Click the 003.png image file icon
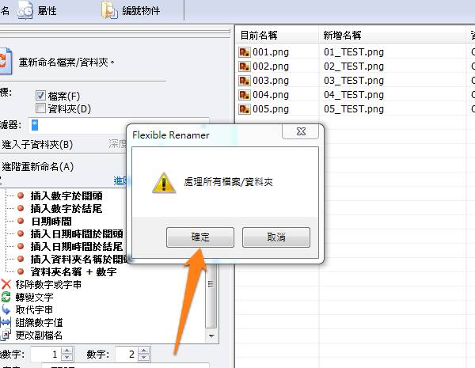Screen dimensions: 475x368 [x=245, y=81]
